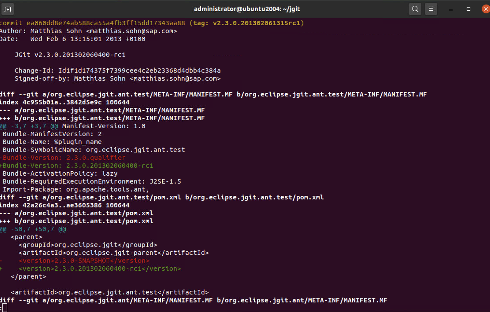Minimize the terminal window
This screenshot has width=490, height=312.
pos(451,9)
